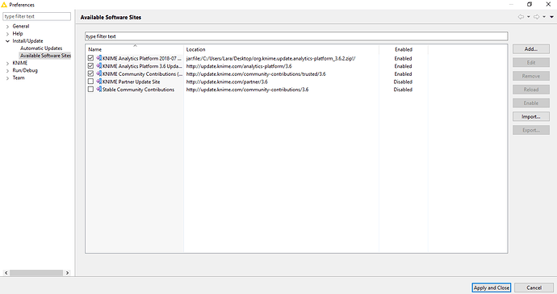557x294 pixels.
Task: Select KNIME preferences category
Action: [20, 63]
